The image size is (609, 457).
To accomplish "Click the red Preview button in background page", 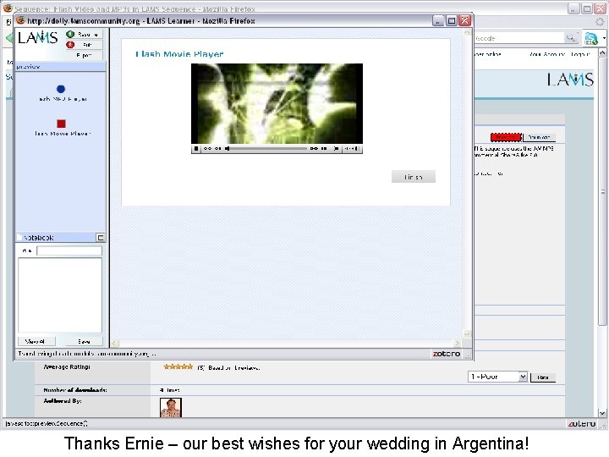I will pyautogui.click(x=506, y=137).
